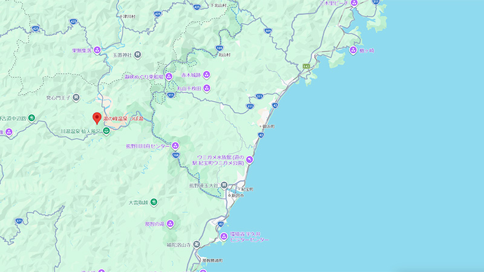484x272 pixels.
Task: Click the 楯ヶ崎 attraction marker
Action: coord(353,50)
